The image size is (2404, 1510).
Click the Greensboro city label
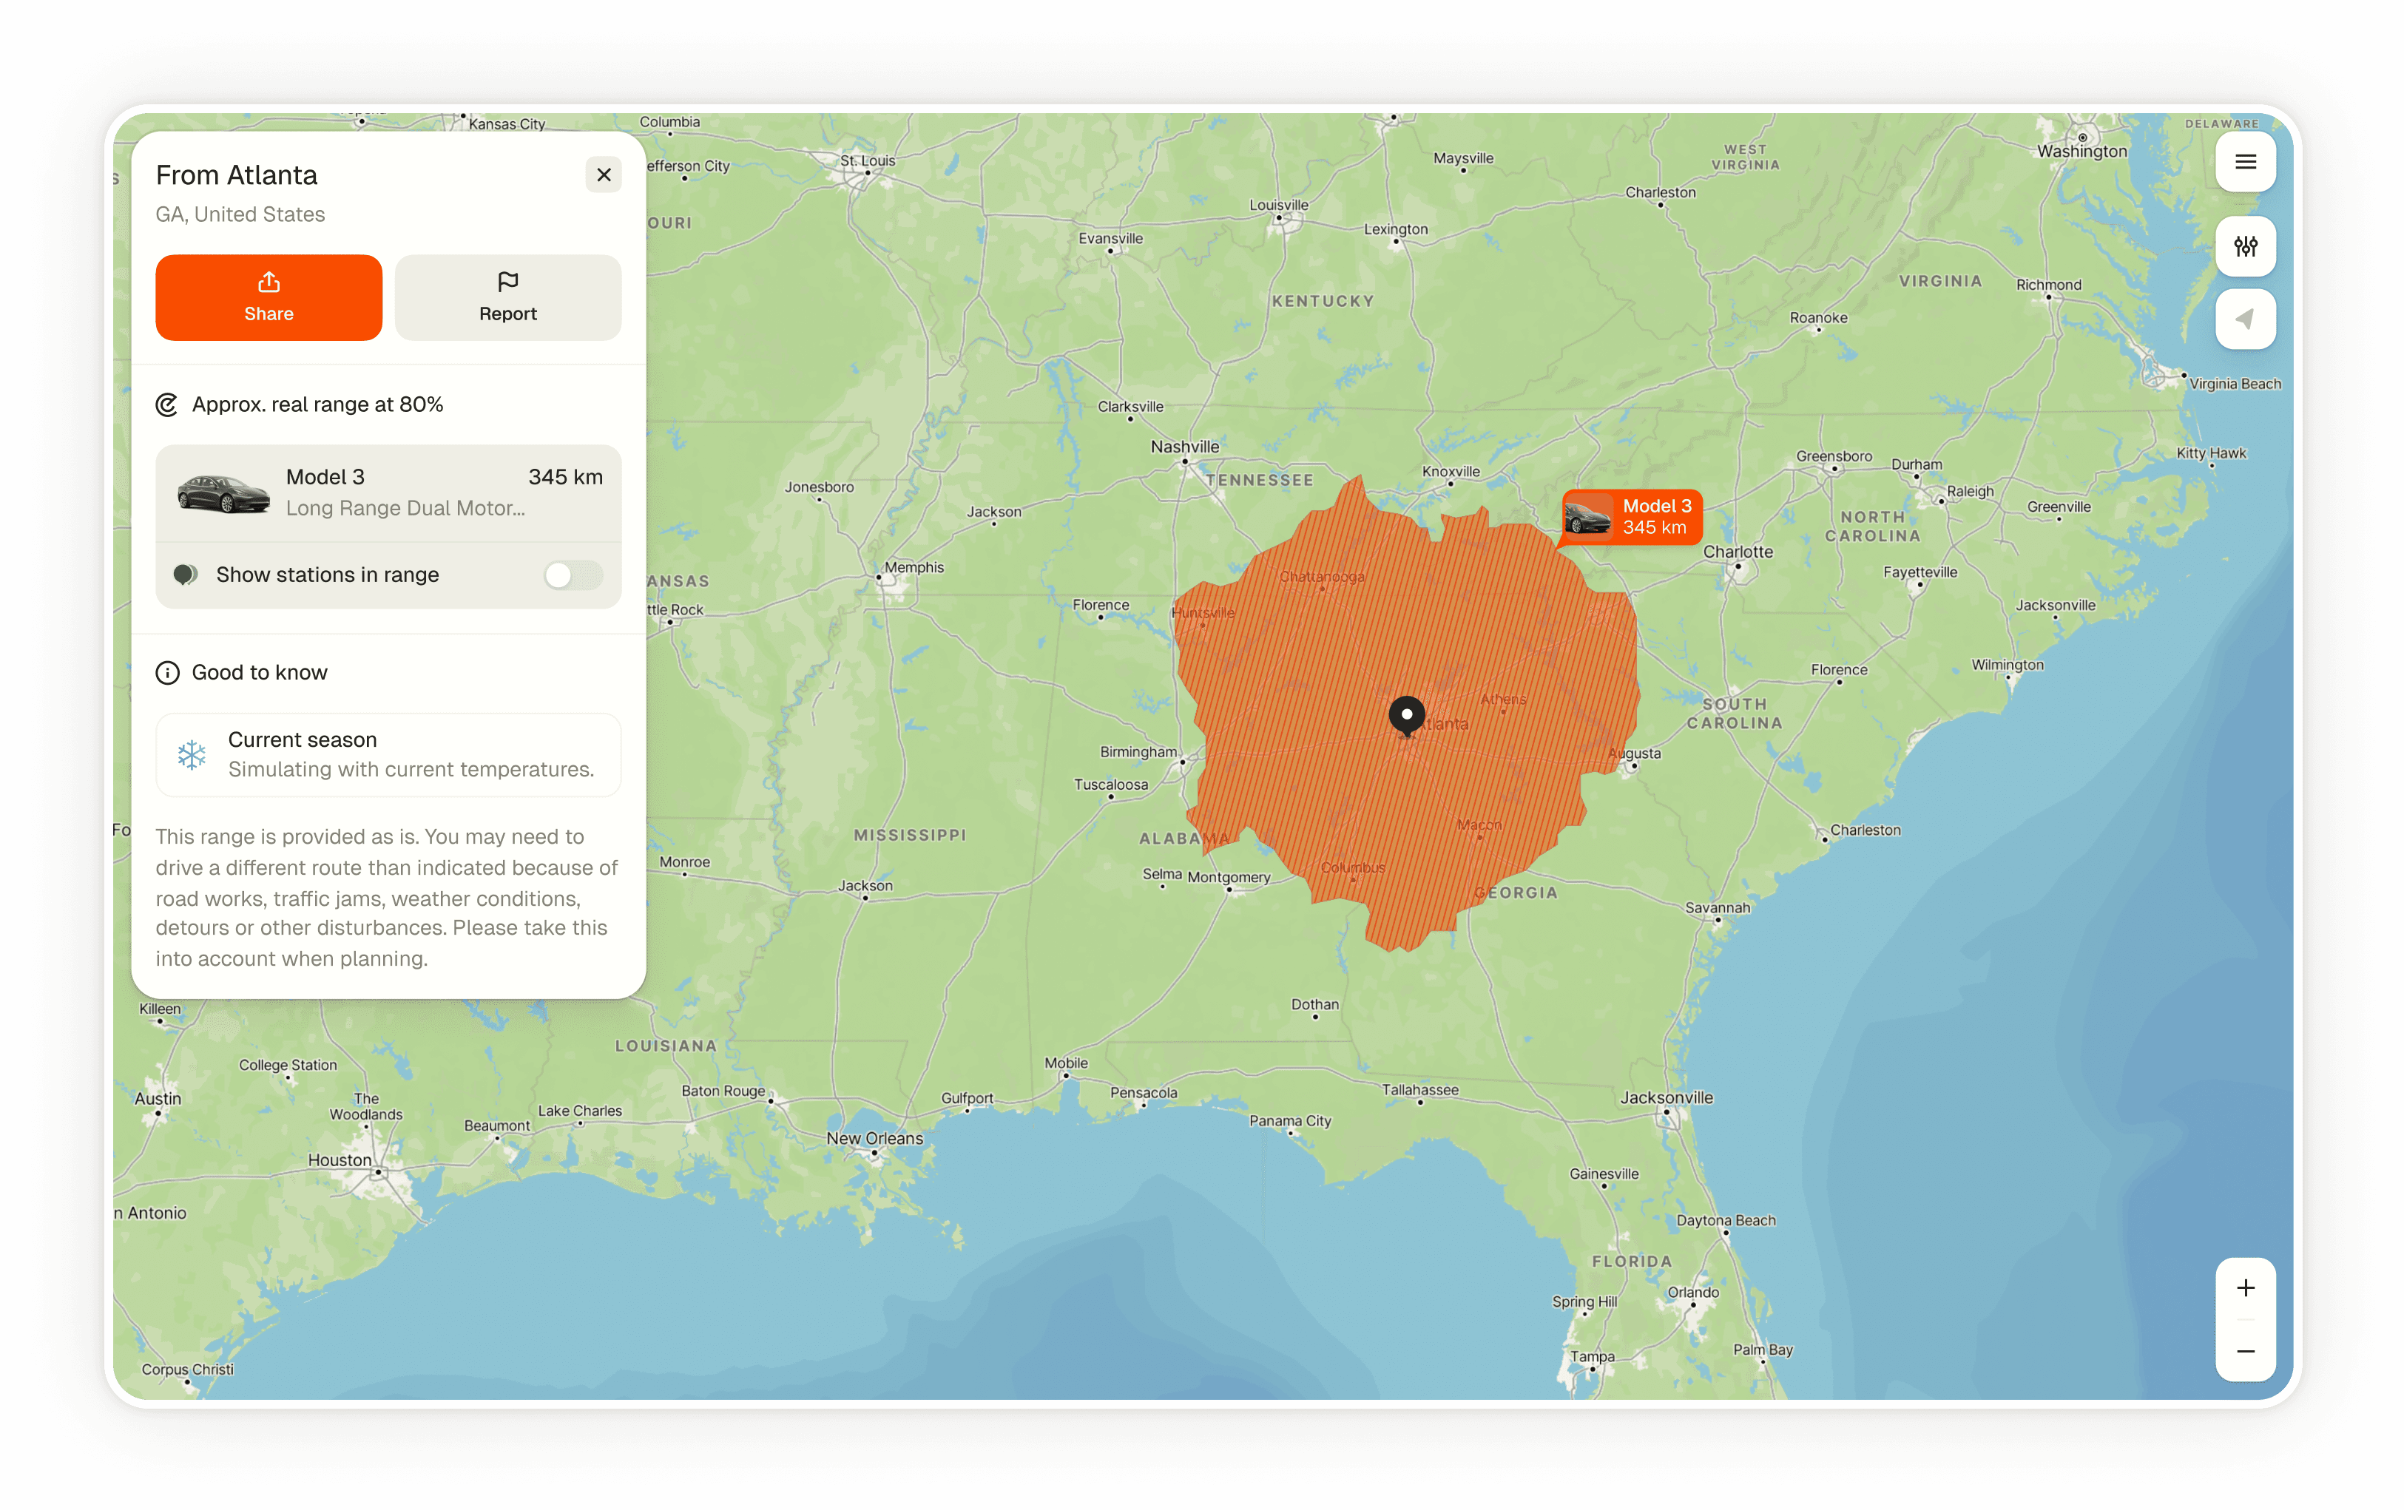1834,457
